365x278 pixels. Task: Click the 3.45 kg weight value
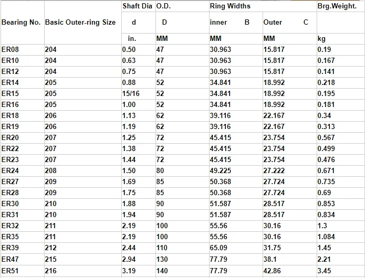(326, 271)
